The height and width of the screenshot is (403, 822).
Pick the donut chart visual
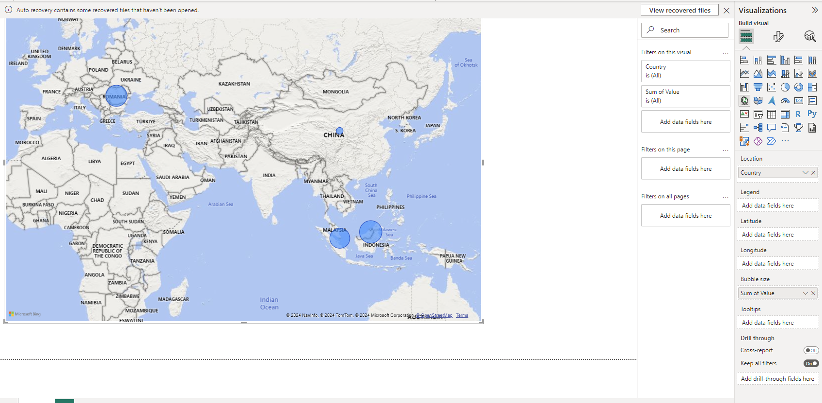[x=799, y=87]
